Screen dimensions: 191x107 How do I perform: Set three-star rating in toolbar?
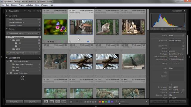tap(90, 102)
